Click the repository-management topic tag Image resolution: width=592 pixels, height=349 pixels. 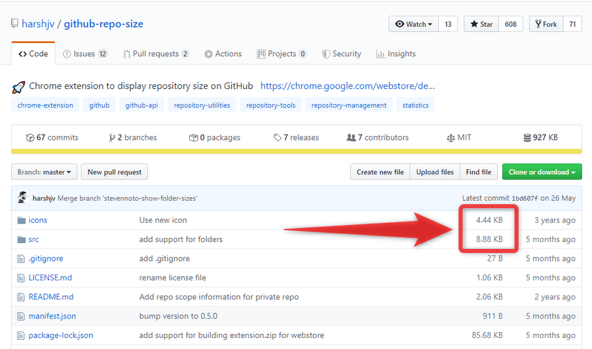[349, 105]
